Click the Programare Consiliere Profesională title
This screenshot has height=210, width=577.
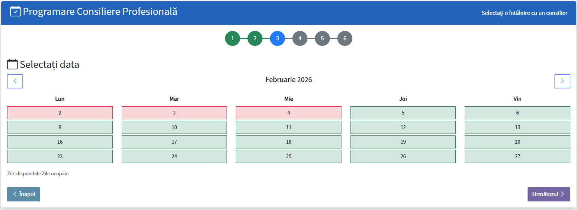100,12
